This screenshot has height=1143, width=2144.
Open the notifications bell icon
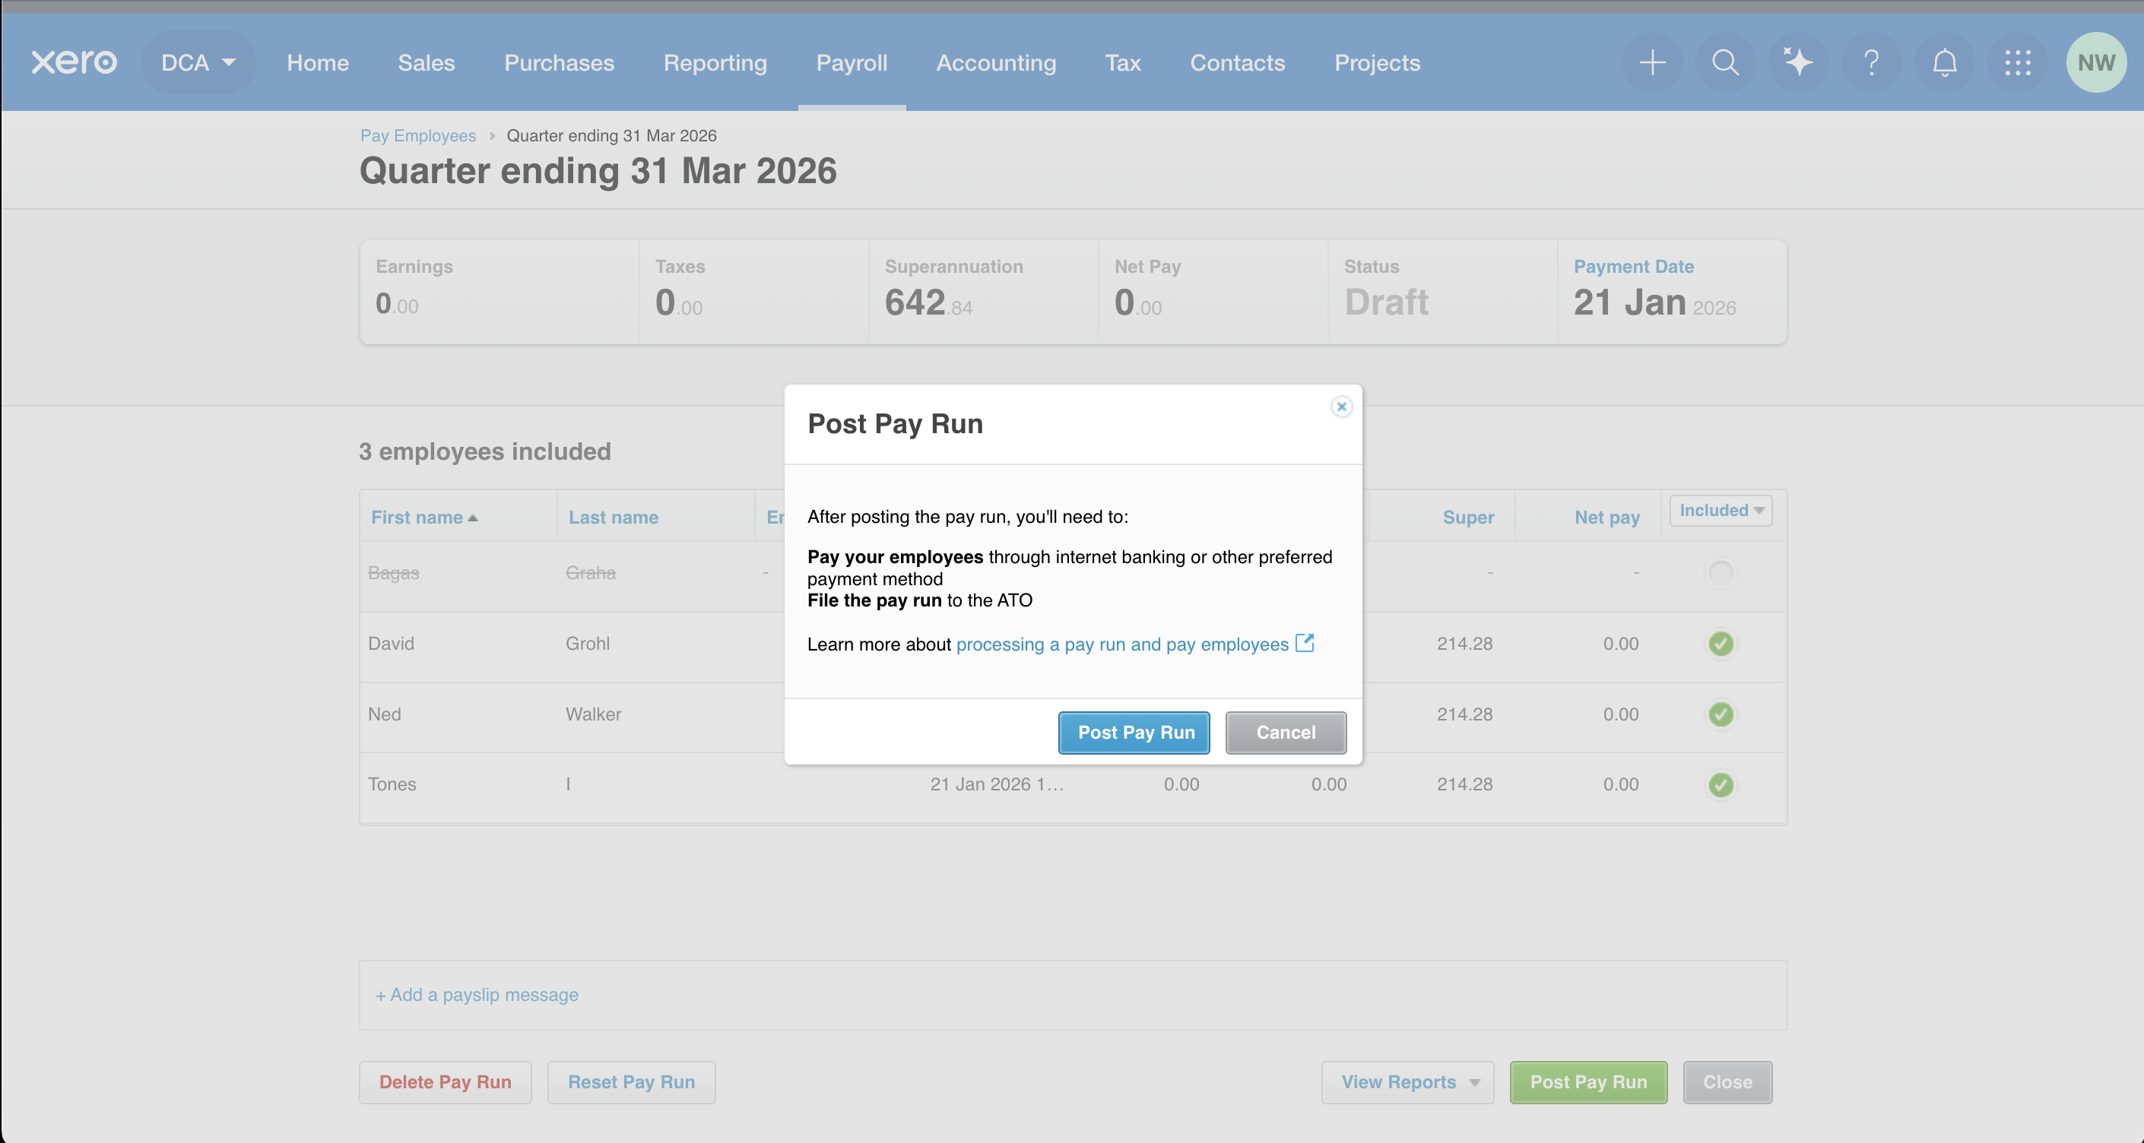click(1944, 62)
